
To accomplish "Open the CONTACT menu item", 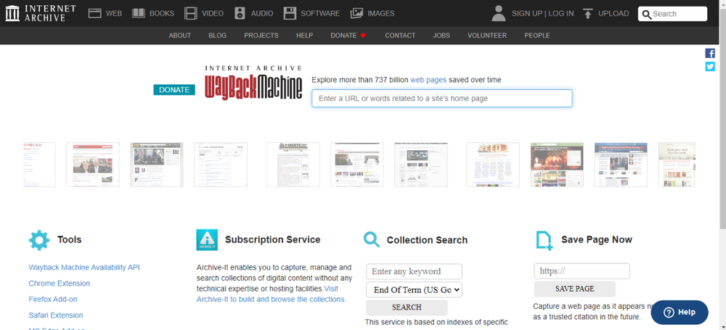I will click(400, 35).
